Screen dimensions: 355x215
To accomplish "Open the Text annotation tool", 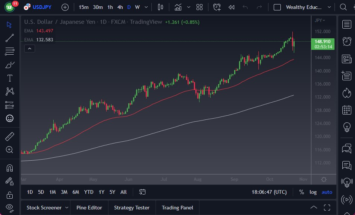I will 10,78.
